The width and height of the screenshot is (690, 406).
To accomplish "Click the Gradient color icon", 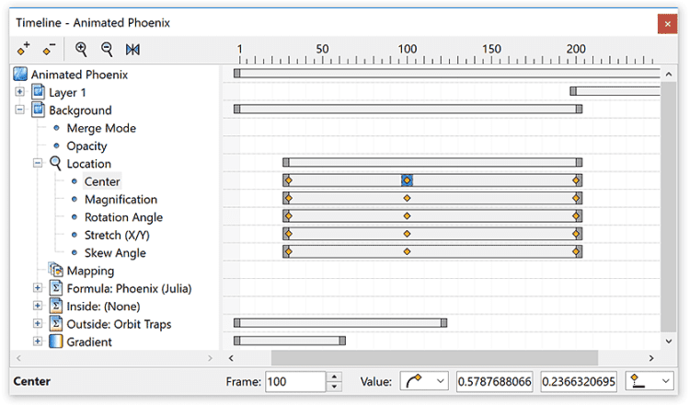I will click(56, 342).
